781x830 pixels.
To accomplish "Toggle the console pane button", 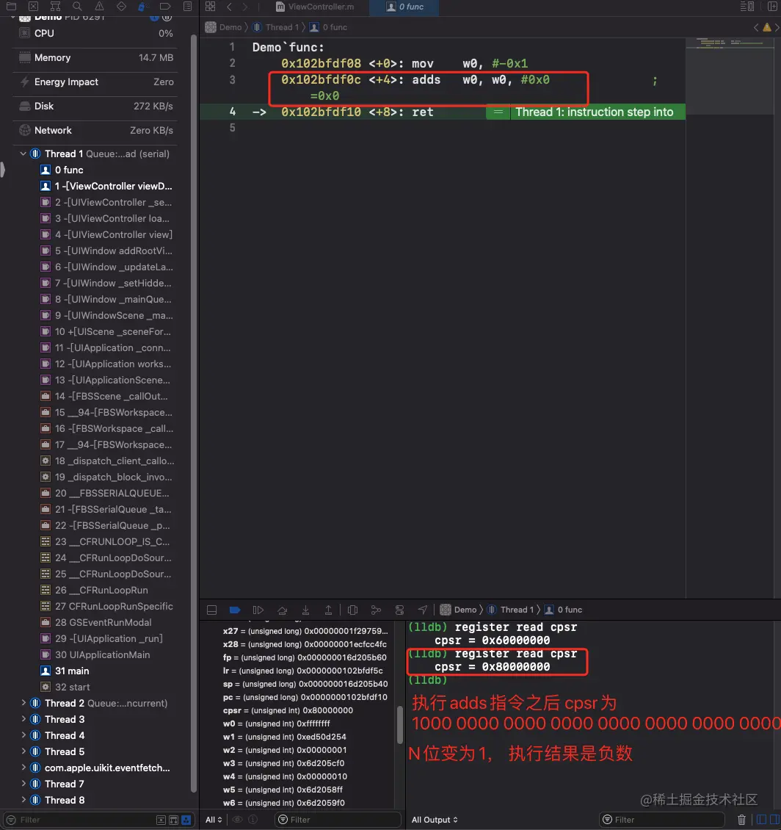I will click(x=774, y=820).
